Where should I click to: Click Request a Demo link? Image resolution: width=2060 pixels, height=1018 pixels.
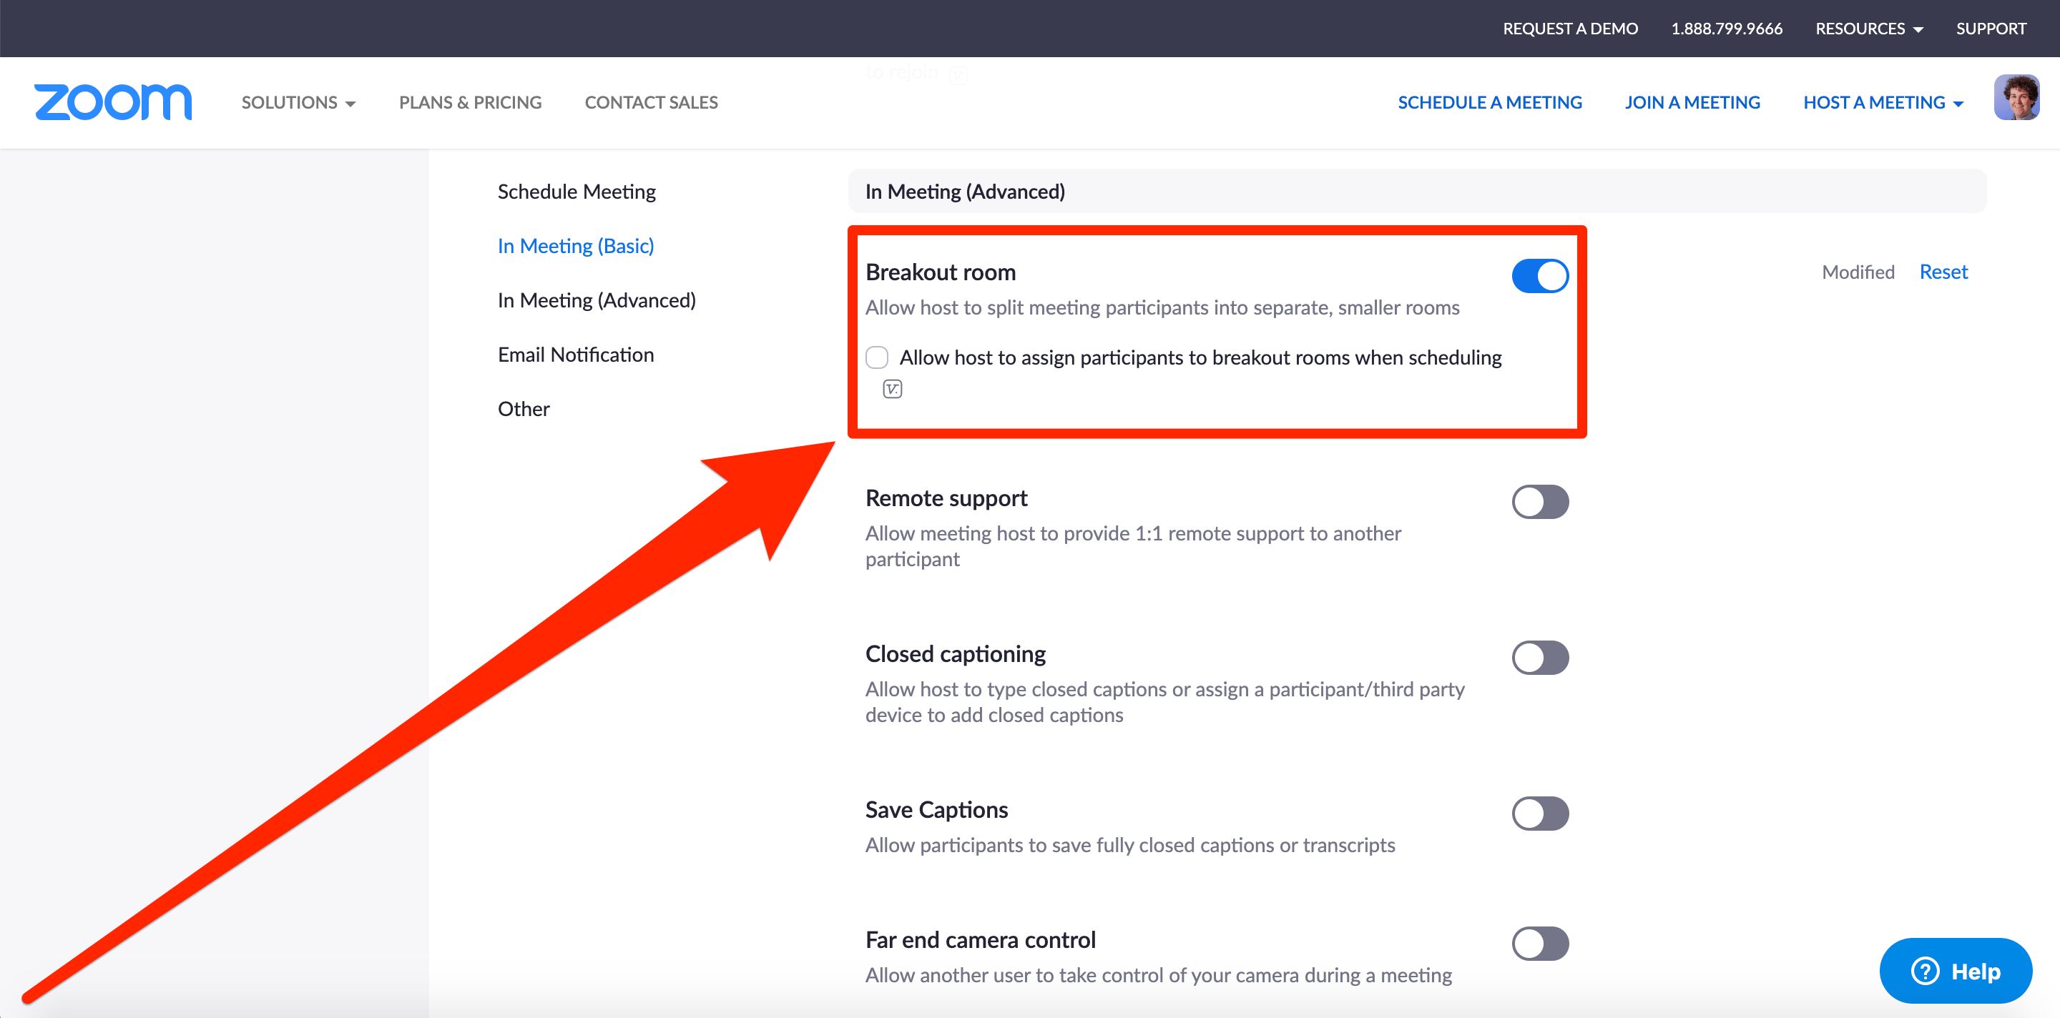[x=1570, y=29]
